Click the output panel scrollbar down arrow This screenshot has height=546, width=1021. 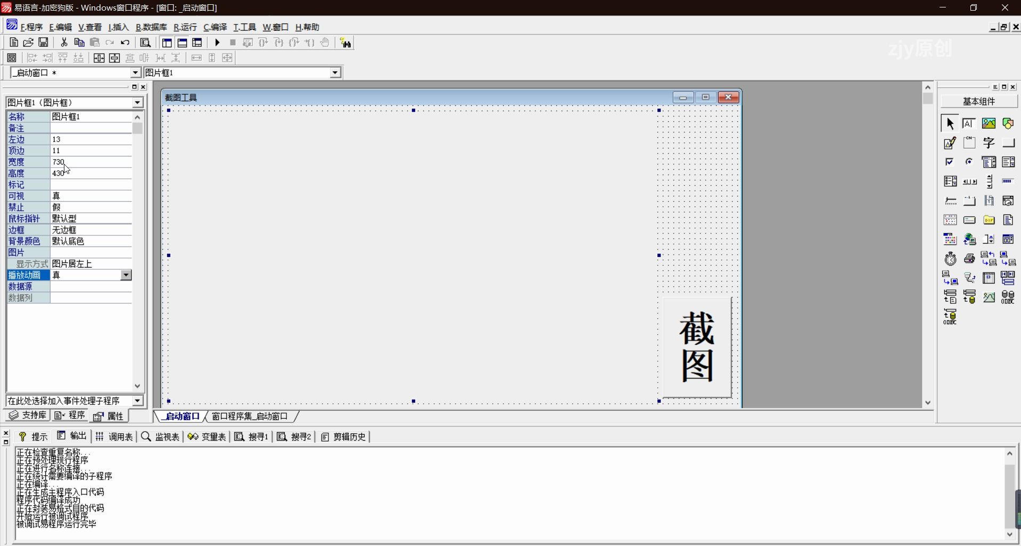[1010, 534]
